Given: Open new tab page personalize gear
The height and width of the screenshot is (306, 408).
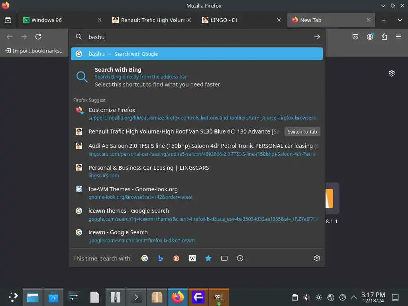Looking at the screenshot, I should point(391,73).
